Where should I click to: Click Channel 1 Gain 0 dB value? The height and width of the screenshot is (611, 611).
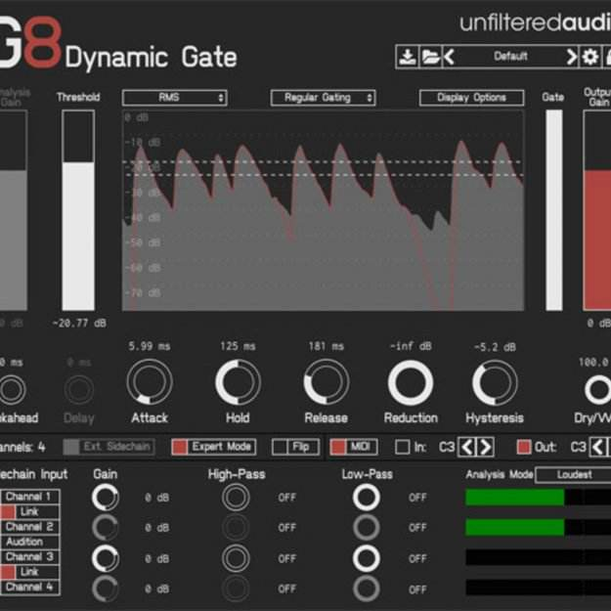[157, 498]
